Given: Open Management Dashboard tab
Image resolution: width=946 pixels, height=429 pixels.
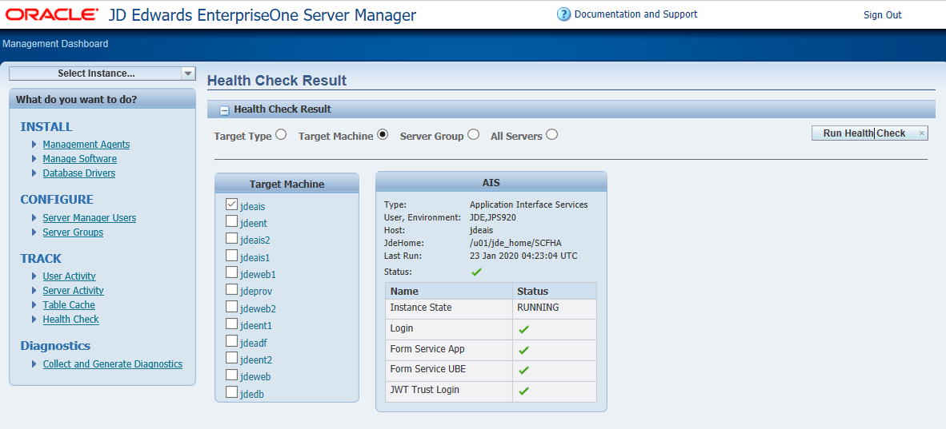Looking at the screenshot, I should 55,44.
